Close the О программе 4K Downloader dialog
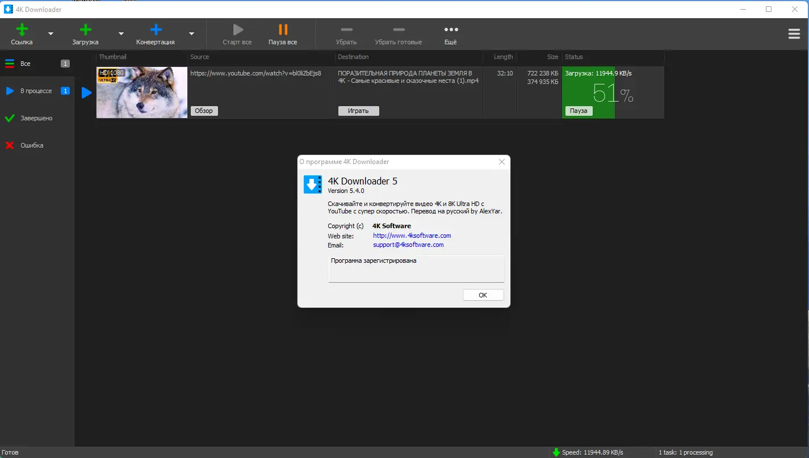The width and height of the screenshot is (809, 458). pyautogui.click(x=502, y=162)
